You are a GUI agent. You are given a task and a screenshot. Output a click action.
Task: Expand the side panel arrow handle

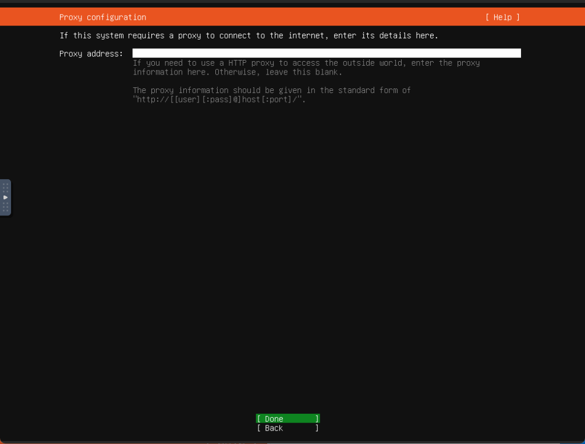tap(5, 197)
